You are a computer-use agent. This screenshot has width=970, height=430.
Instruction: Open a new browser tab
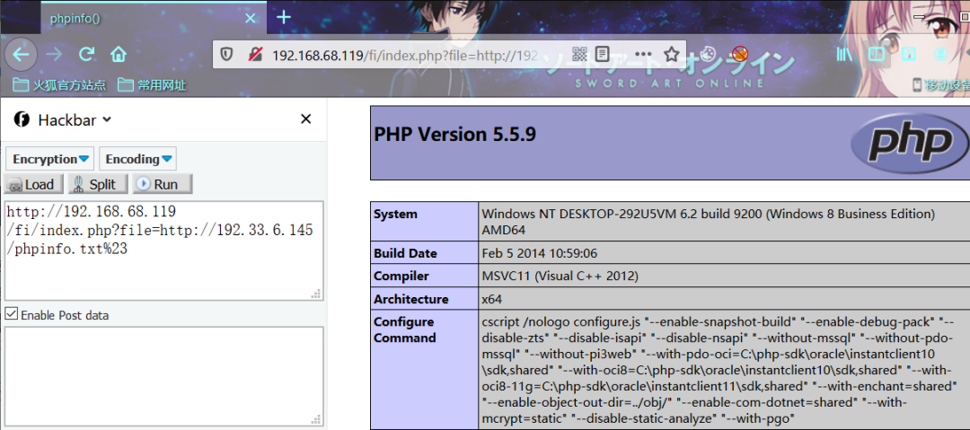[x=283, y=17]
